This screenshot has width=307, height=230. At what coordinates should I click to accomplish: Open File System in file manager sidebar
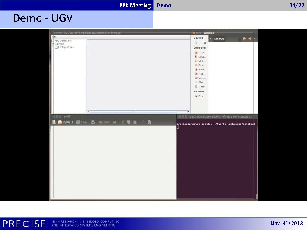199,82
